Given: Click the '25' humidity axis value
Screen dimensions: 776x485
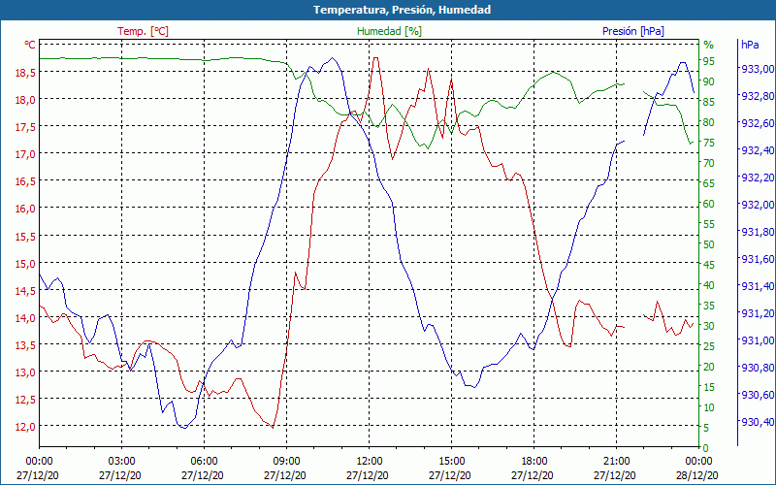Looking at the screenshot, I should tap(709, 346).
